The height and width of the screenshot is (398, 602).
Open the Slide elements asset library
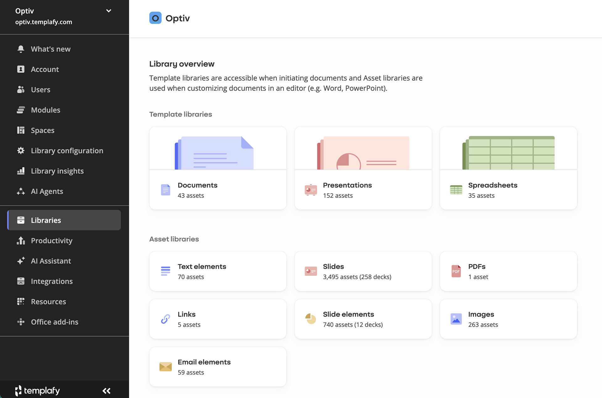(363, 319)
